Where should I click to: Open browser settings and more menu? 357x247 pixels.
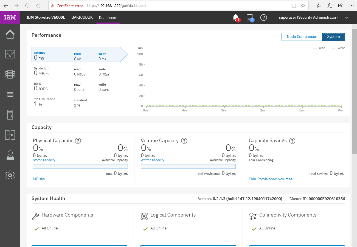click(352, 5)
